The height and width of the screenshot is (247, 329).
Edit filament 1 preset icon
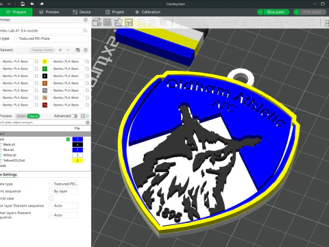point(36,61)
